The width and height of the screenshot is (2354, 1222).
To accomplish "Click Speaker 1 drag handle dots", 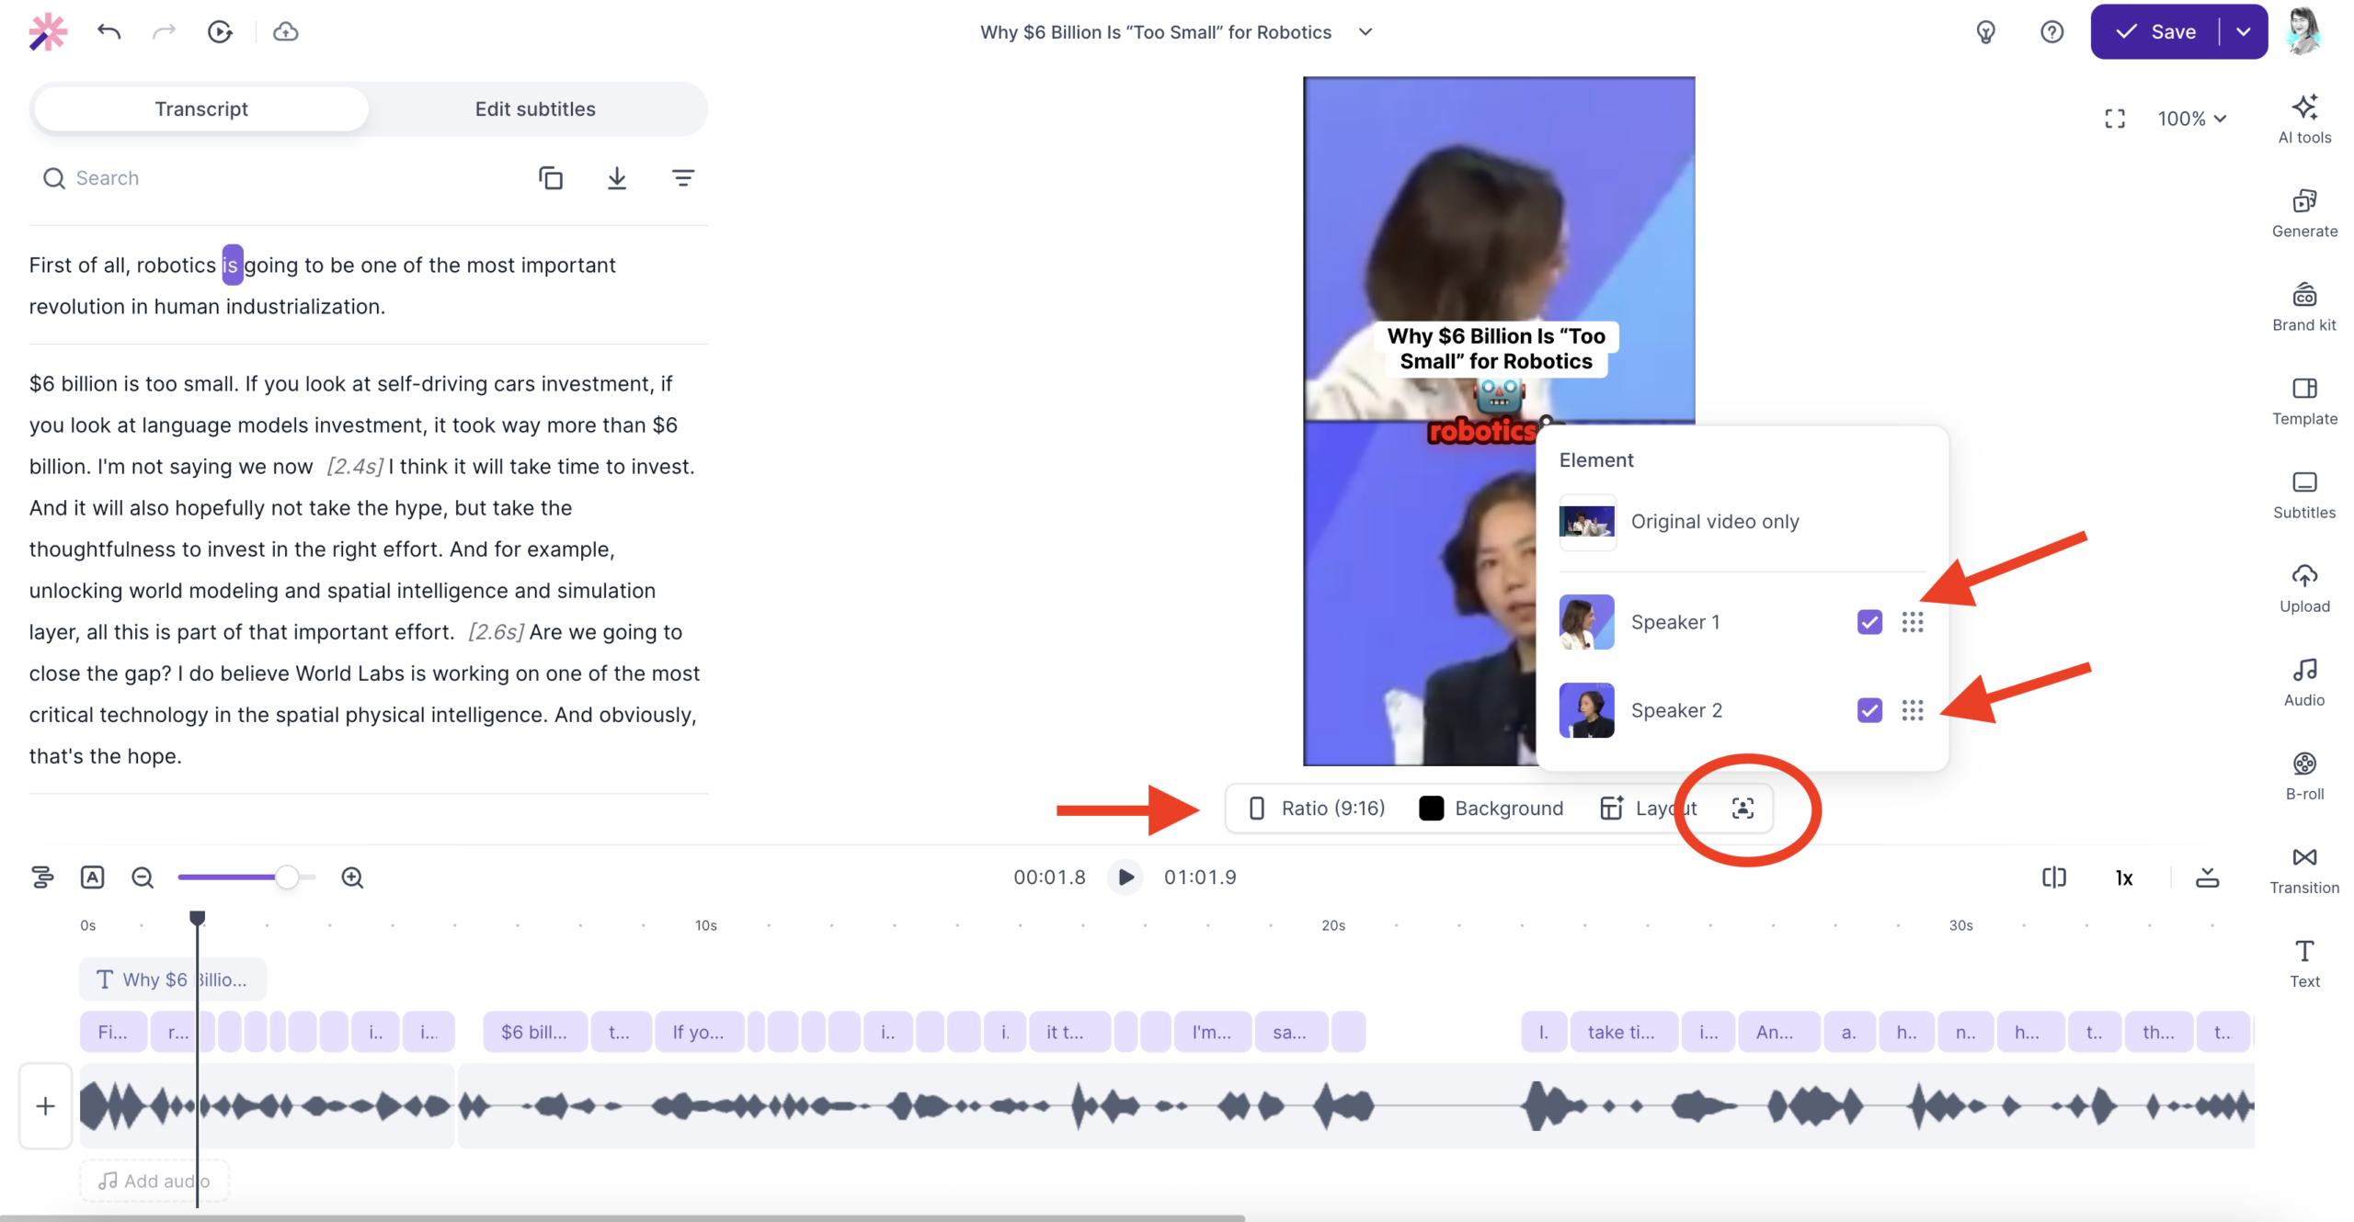I will pyautogui.click(x=1912, y=622).
